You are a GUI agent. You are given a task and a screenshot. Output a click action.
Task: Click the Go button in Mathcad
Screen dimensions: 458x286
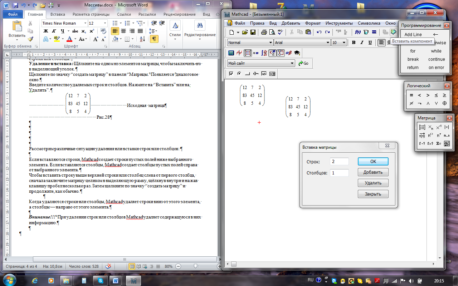[303, 63]
